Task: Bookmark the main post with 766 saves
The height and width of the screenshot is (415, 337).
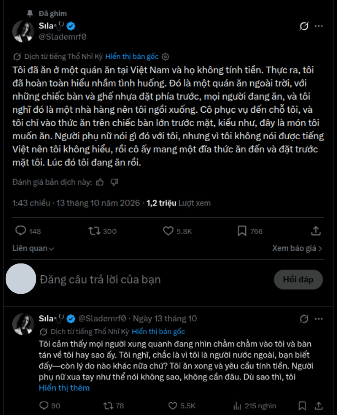Action: (x=250, y=231)
